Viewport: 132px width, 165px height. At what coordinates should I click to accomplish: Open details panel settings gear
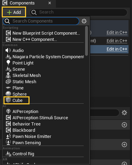pyautogui.click(x=124, y=113)
